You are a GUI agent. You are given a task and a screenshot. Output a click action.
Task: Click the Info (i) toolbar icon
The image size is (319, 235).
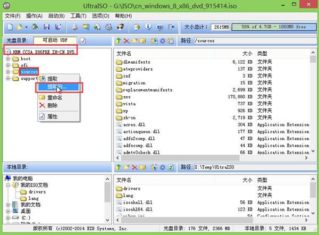click(148, 27)
